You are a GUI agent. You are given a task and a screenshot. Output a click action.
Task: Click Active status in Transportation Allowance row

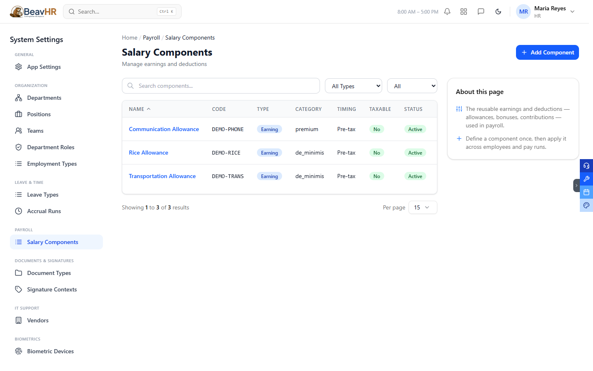[x=415, y=176]
